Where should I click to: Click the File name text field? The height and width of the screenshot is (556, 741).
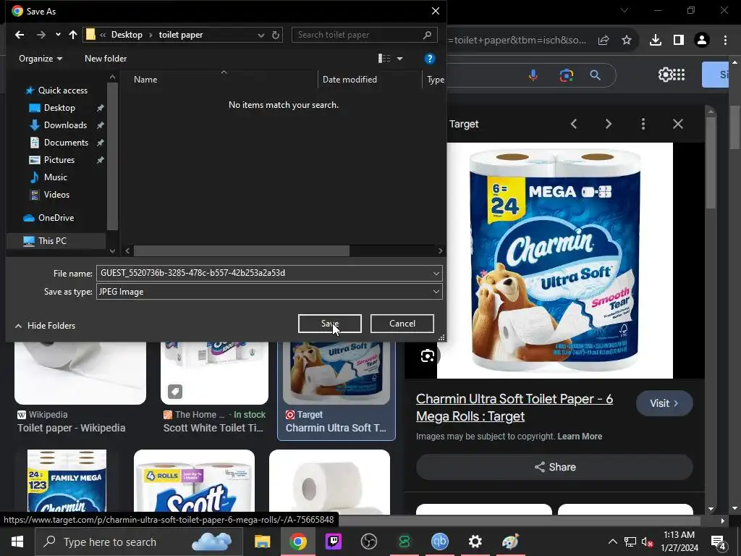click(263, 273)
